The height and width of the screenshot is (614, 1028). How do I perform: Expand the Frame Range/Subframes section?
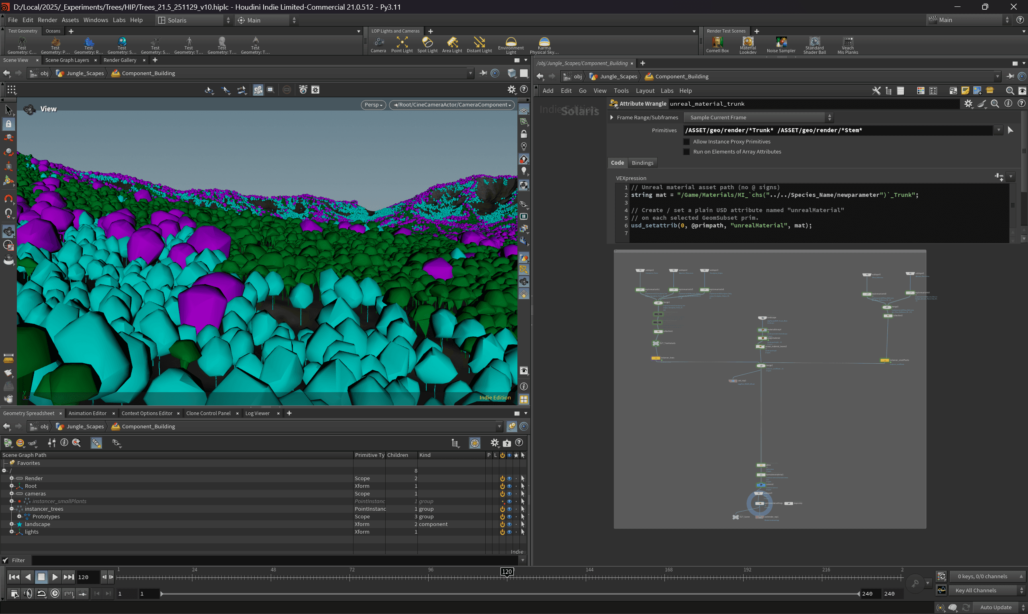(611, 117)
